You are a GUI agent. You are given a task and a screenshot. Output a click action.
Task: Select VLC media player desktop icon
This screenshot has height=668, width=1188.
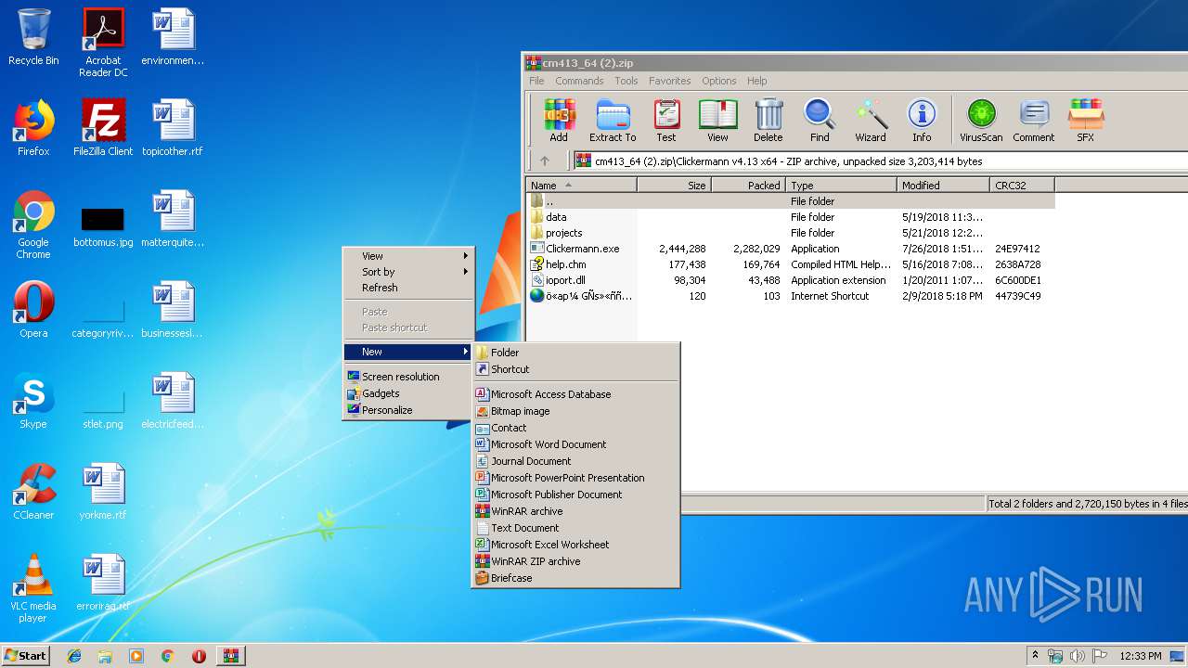pyautogui.click(x=33, y=589)
